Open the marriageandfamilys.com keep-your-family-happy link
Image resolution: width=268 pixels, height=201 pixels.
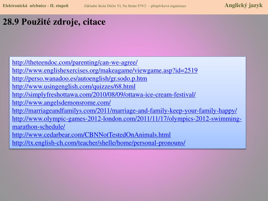(x=124, y=111)
